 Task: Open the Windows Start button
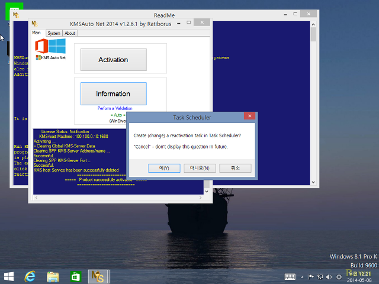coord(9,276)
